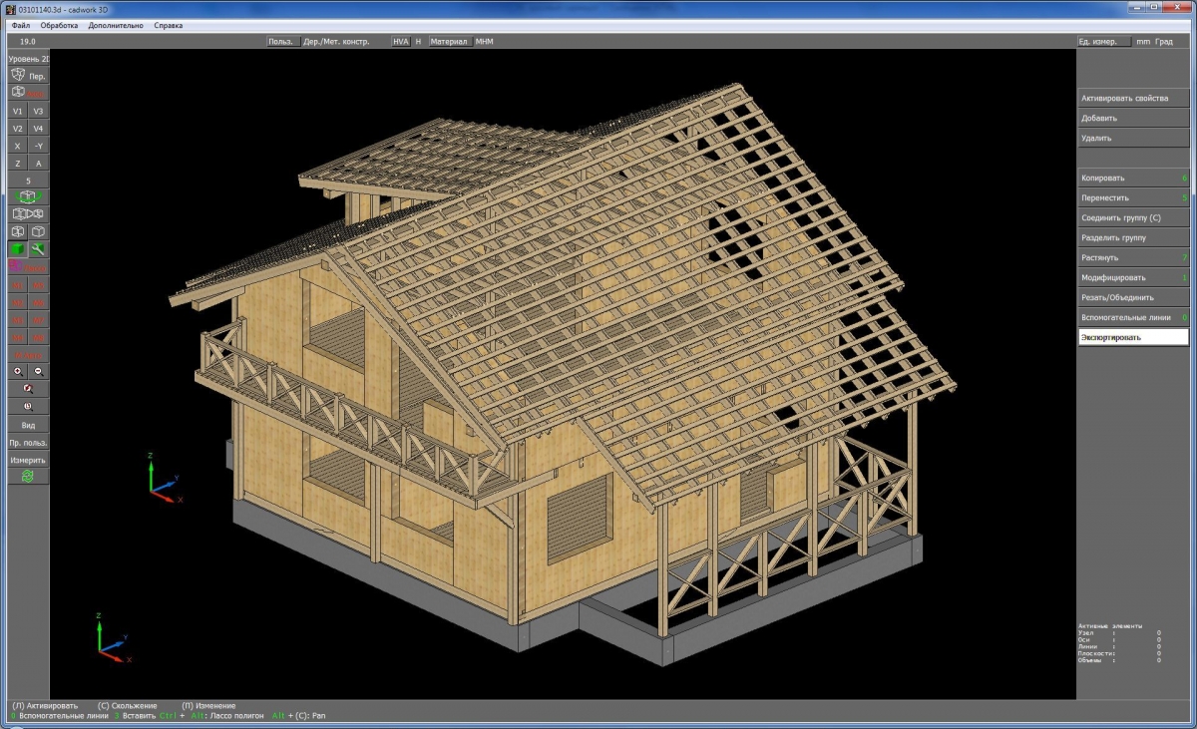Open the 'Польз.' attribute selector

pyautogui.click(x=282, y=42)
